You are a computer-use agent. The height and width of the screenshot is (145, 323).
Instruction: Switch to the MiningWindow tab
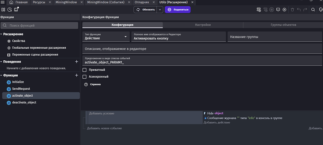click(x=66, y=2)
